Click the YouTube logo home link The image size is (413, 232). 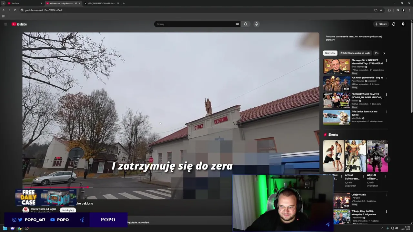[19, 24]
